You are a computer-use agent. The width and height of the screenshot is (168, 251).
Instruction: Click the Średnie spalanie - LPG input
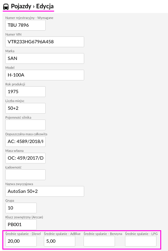141,241
